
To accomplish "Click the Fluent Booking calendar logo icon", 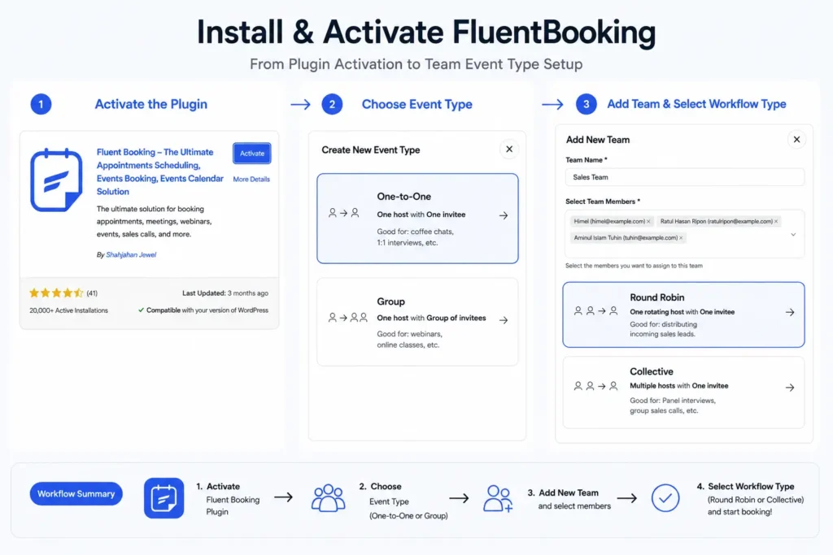I will (x=56, y=180).
